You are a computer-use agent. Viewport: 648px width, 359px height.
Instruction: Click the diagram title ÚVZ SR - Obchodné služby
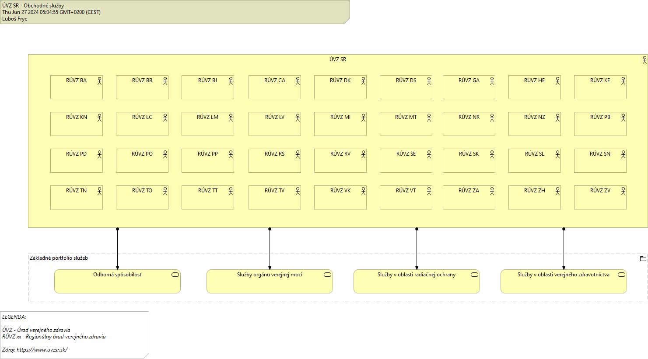pos(33,6)
